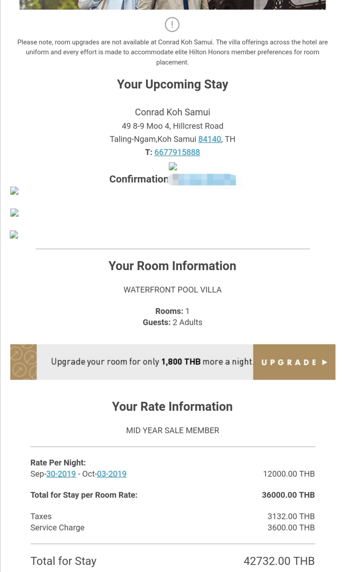Click the 42732.00 THB total amount
This screenshot has width=345, height=572.
tap(279, 561)
